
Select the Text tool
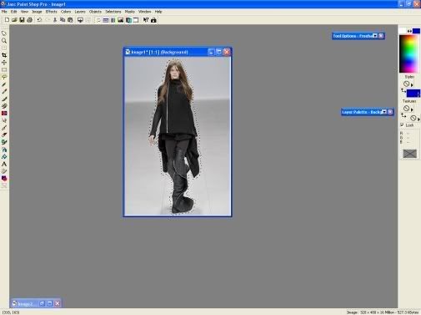[x=4, y=164]
